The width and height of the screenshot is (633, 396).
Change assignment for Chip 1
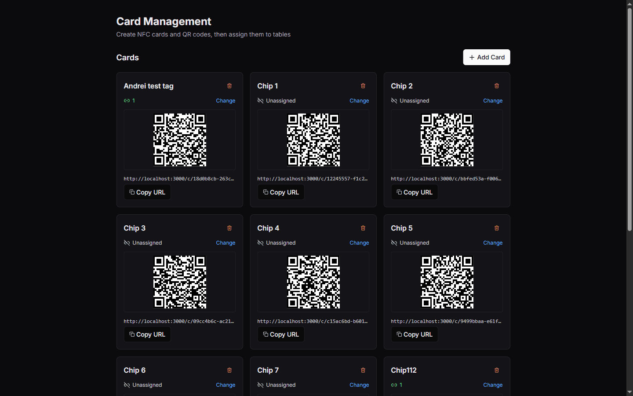pyautogui.click(x=359, y=101)
